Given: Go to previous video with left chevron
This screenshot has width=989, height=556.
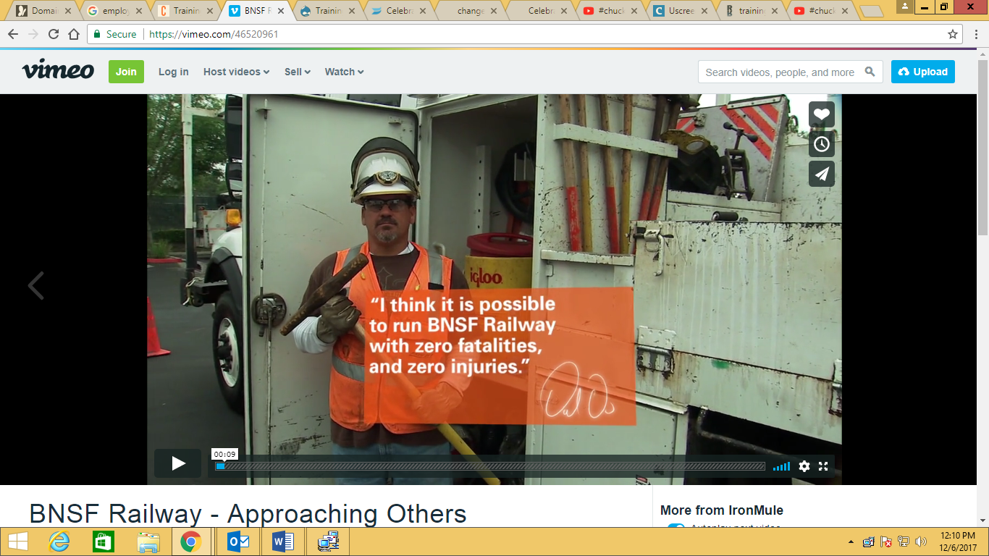Looking at the screenshot, I should (35, 285).
